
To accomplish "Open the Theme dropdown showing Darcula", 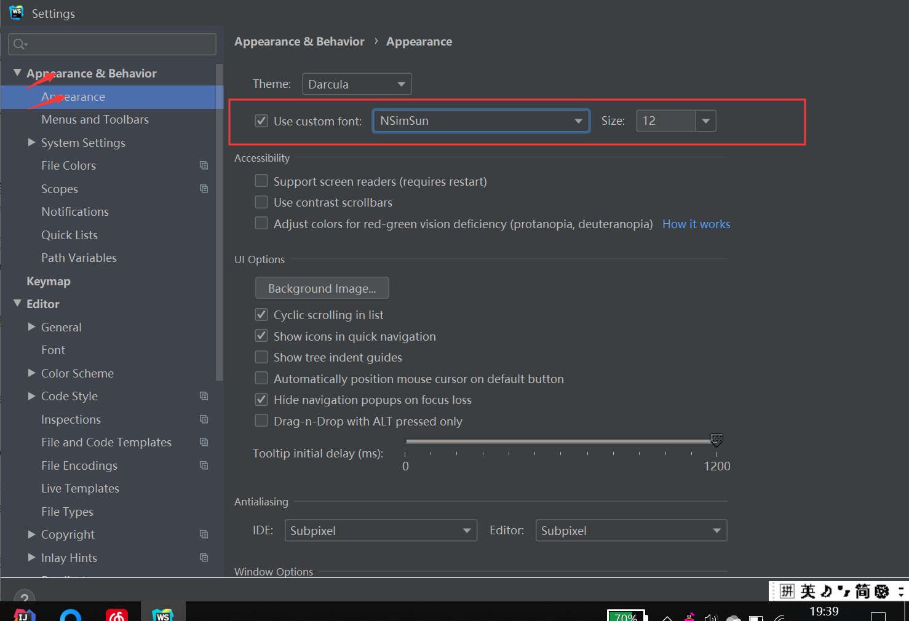I will click(357, 84).
